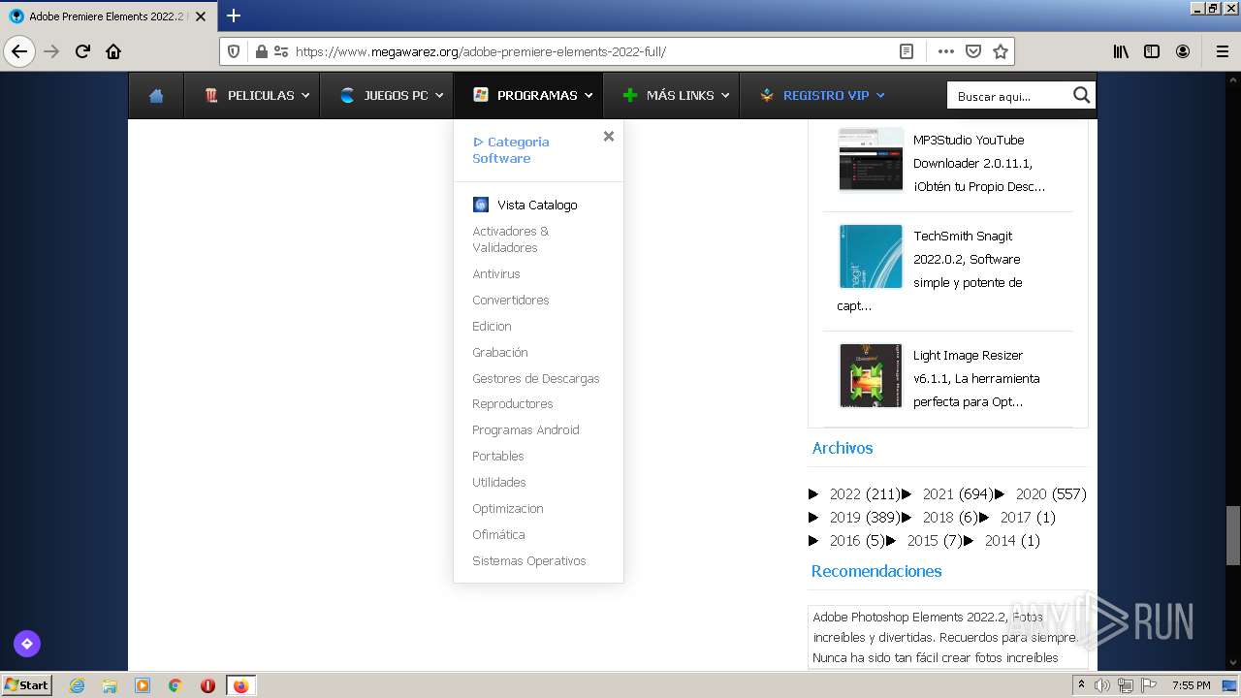The height and width of the screenshot is (698, 1241).
Task: Launch Chrome from the taskbar
Action: point(175,685)
